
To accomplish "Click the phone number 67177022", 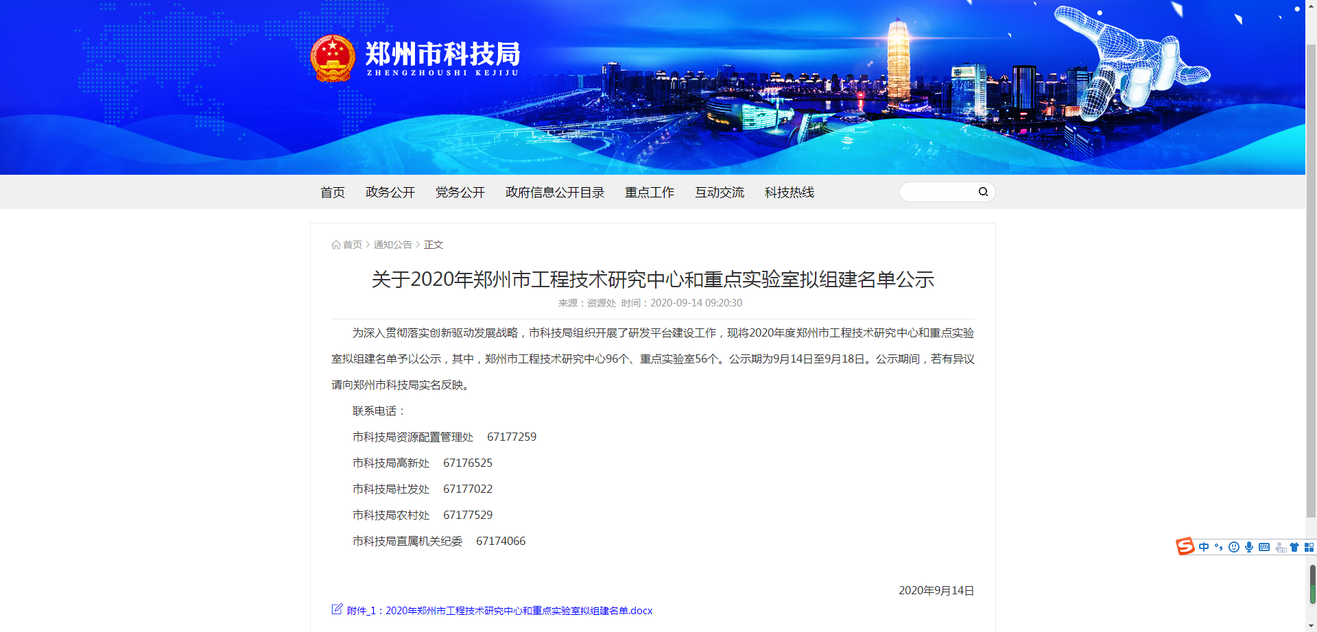I will coord(468,489).
